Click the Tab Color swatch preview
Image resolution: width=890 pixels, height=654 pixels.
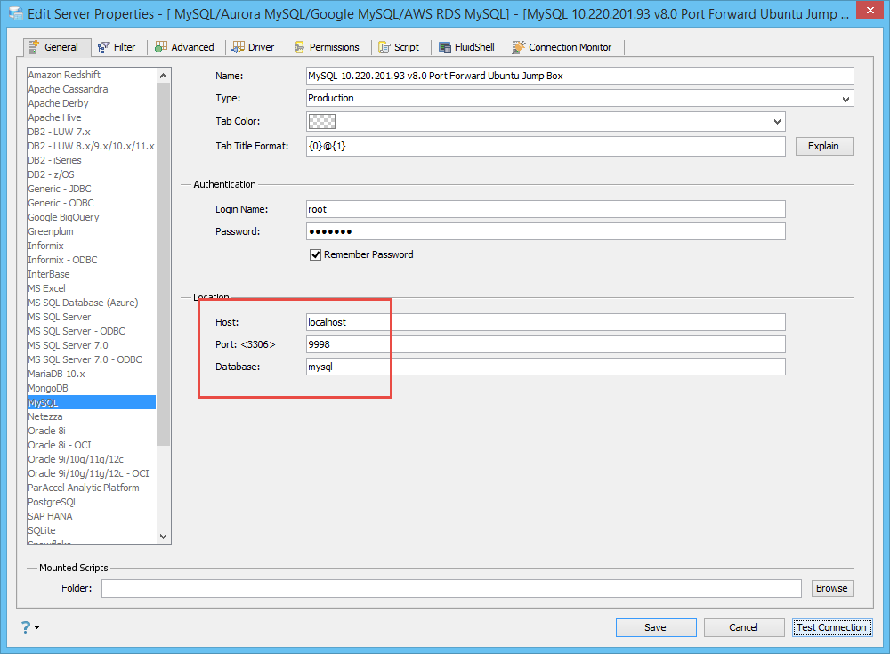click(x=321, y=121)
